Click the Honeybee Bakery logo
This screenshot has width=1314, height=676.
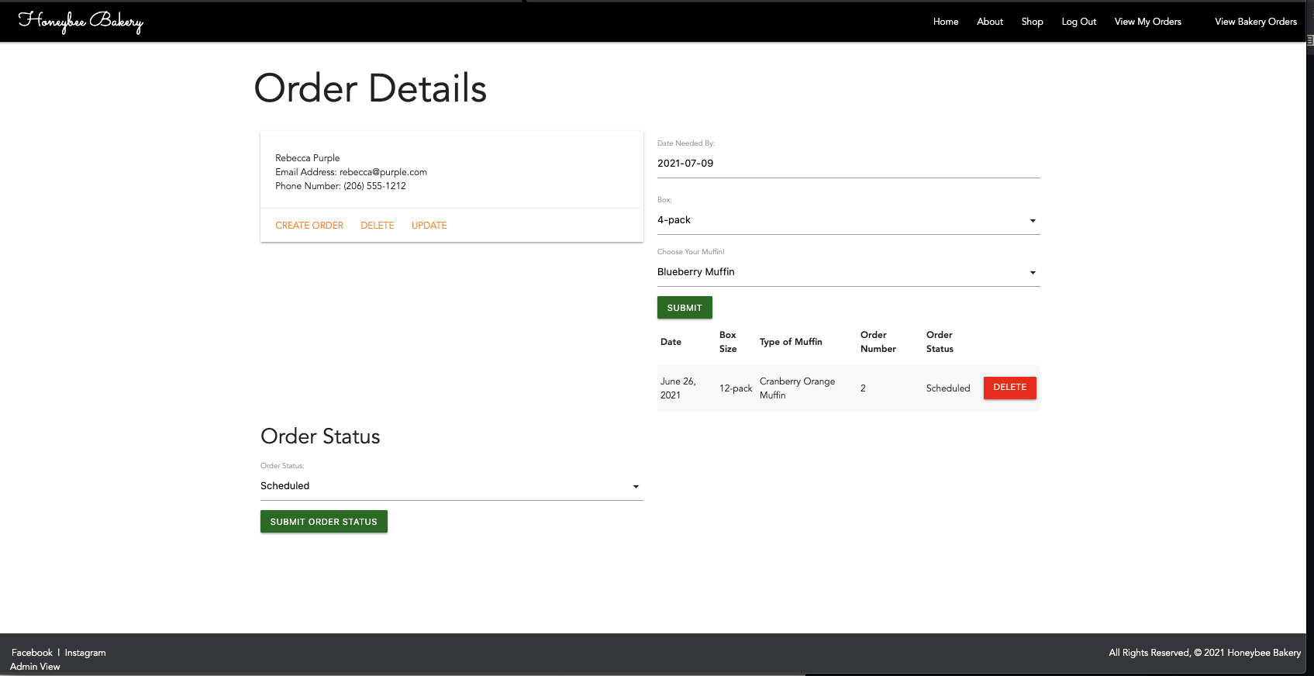point(81,22)
